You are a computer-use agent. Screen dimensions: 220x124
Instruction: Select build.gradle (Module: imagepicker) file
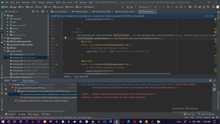coord(26,61)
